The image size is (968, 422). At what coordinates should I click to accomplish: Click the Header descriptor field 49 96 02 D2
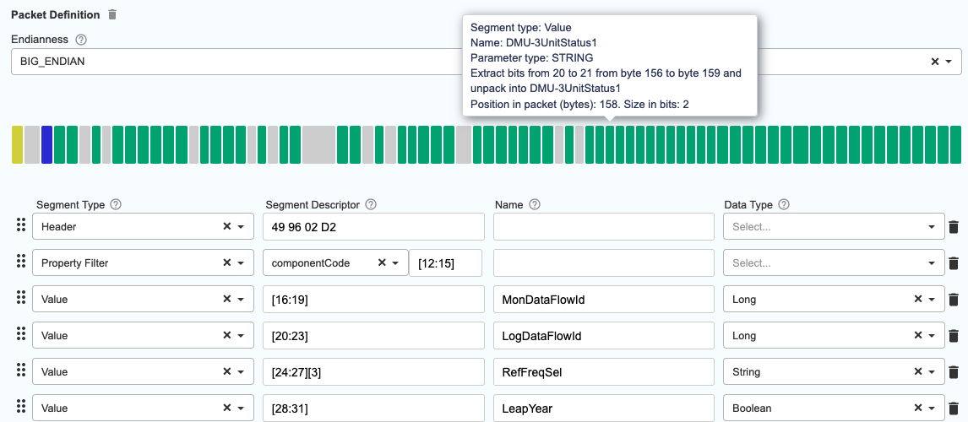point(373,227)
